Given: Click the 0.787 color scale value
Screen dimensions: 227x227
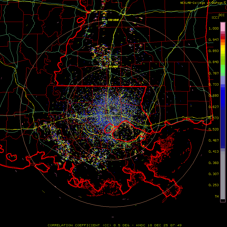Looking at the screenshot, I should [214, 73].
